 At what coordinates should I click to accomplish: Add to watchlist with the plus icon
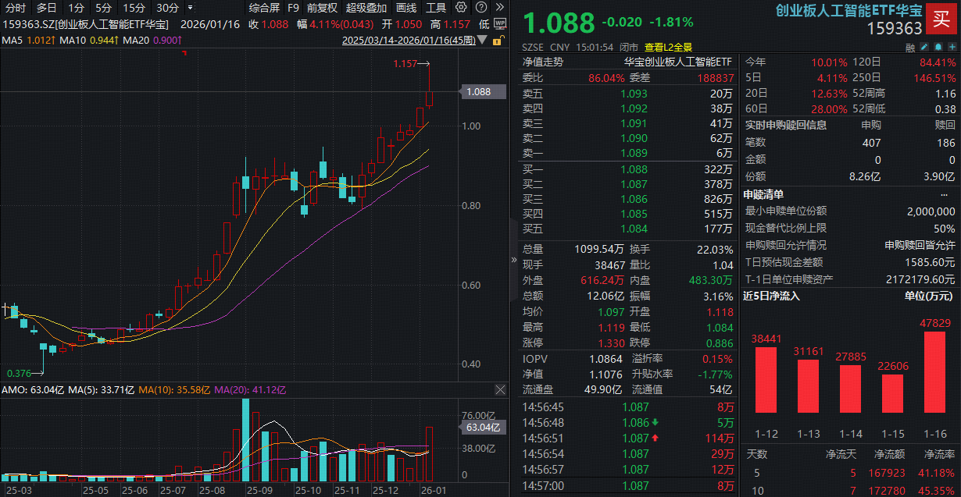(x=952, y=47)
